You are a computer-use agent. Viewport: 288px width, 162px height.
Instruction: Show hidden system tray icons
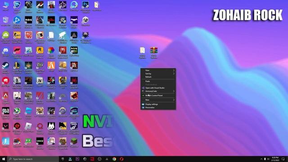pos(261,159)
